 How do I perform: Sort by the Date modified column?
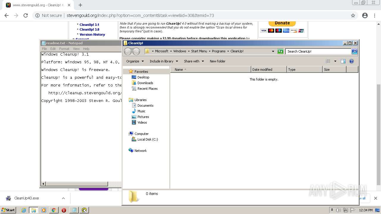(x=269, y=70)
